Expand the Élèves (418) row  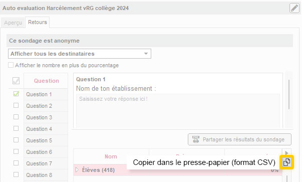(77, 169)
